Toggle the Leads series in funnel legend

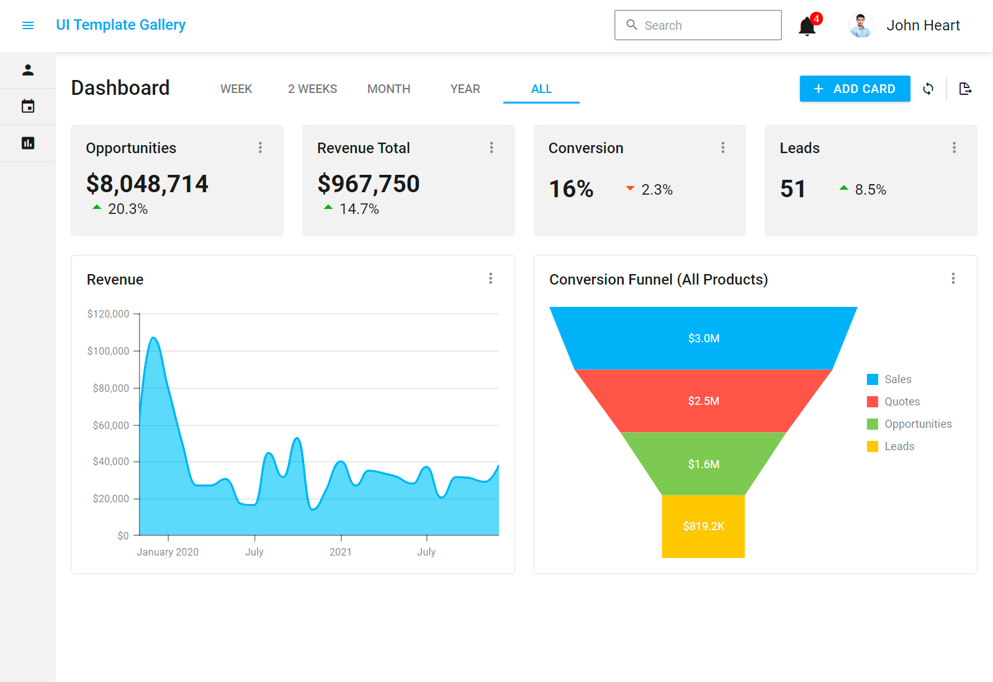coord(899,446)
